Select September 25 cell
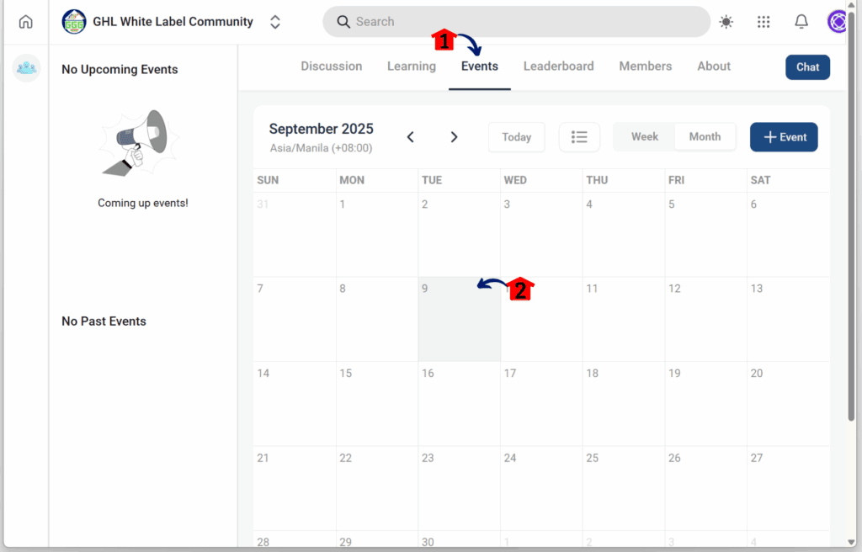This screenshot has height=552, width=862. pos(624,488)
